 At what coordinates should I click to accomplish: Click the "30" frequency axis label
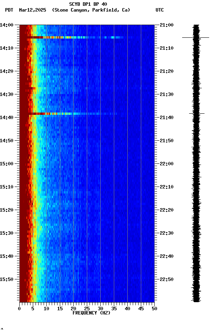pos(100,309)
